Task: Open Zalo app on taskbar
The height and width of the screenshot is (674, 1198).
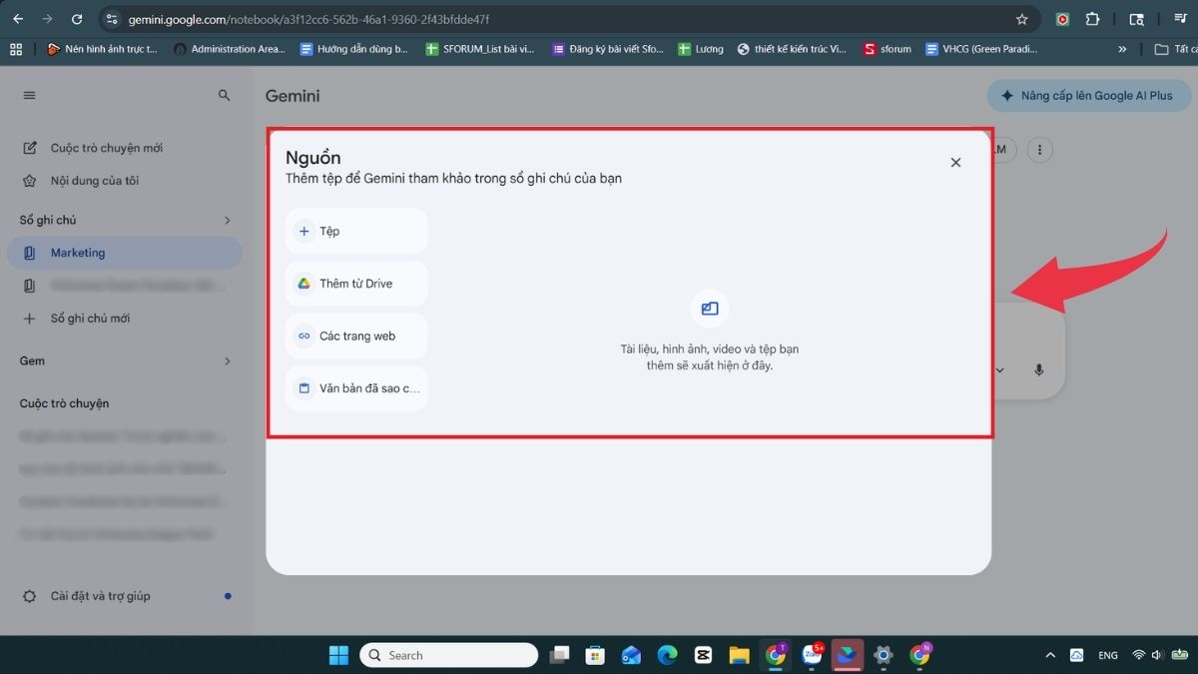Action: (812, 655)
